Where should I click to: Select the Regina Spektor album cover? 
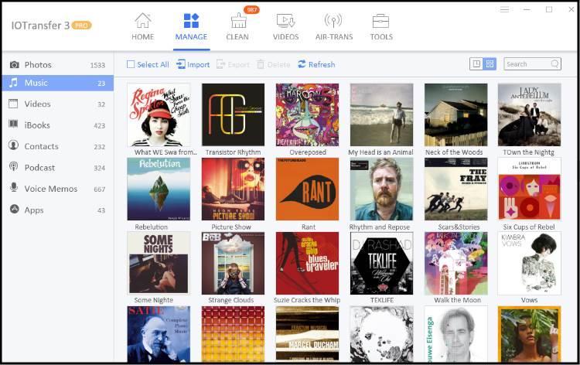pos(159,114)
